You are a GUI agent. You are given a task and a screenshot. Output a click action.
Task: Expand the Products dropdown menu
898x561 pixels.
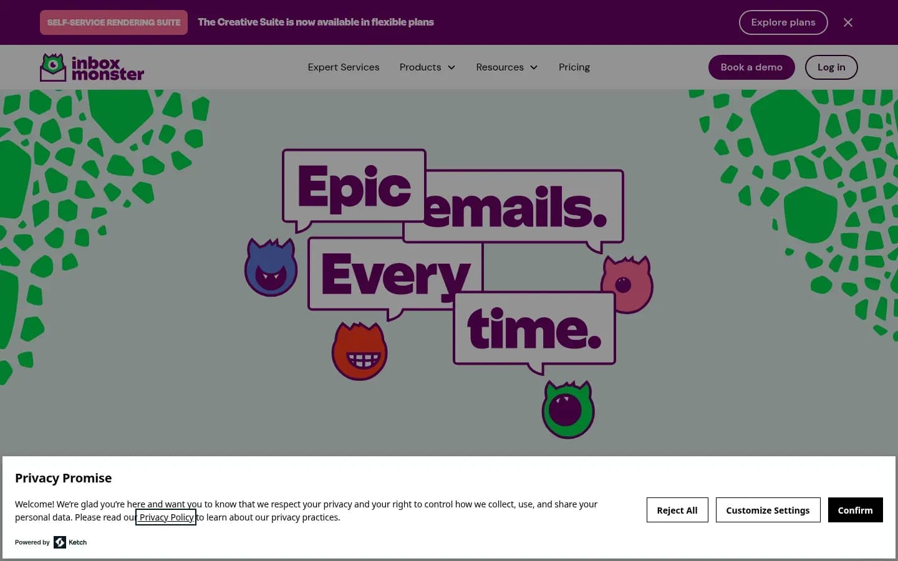pyautogui.click(x=428, y=67)
